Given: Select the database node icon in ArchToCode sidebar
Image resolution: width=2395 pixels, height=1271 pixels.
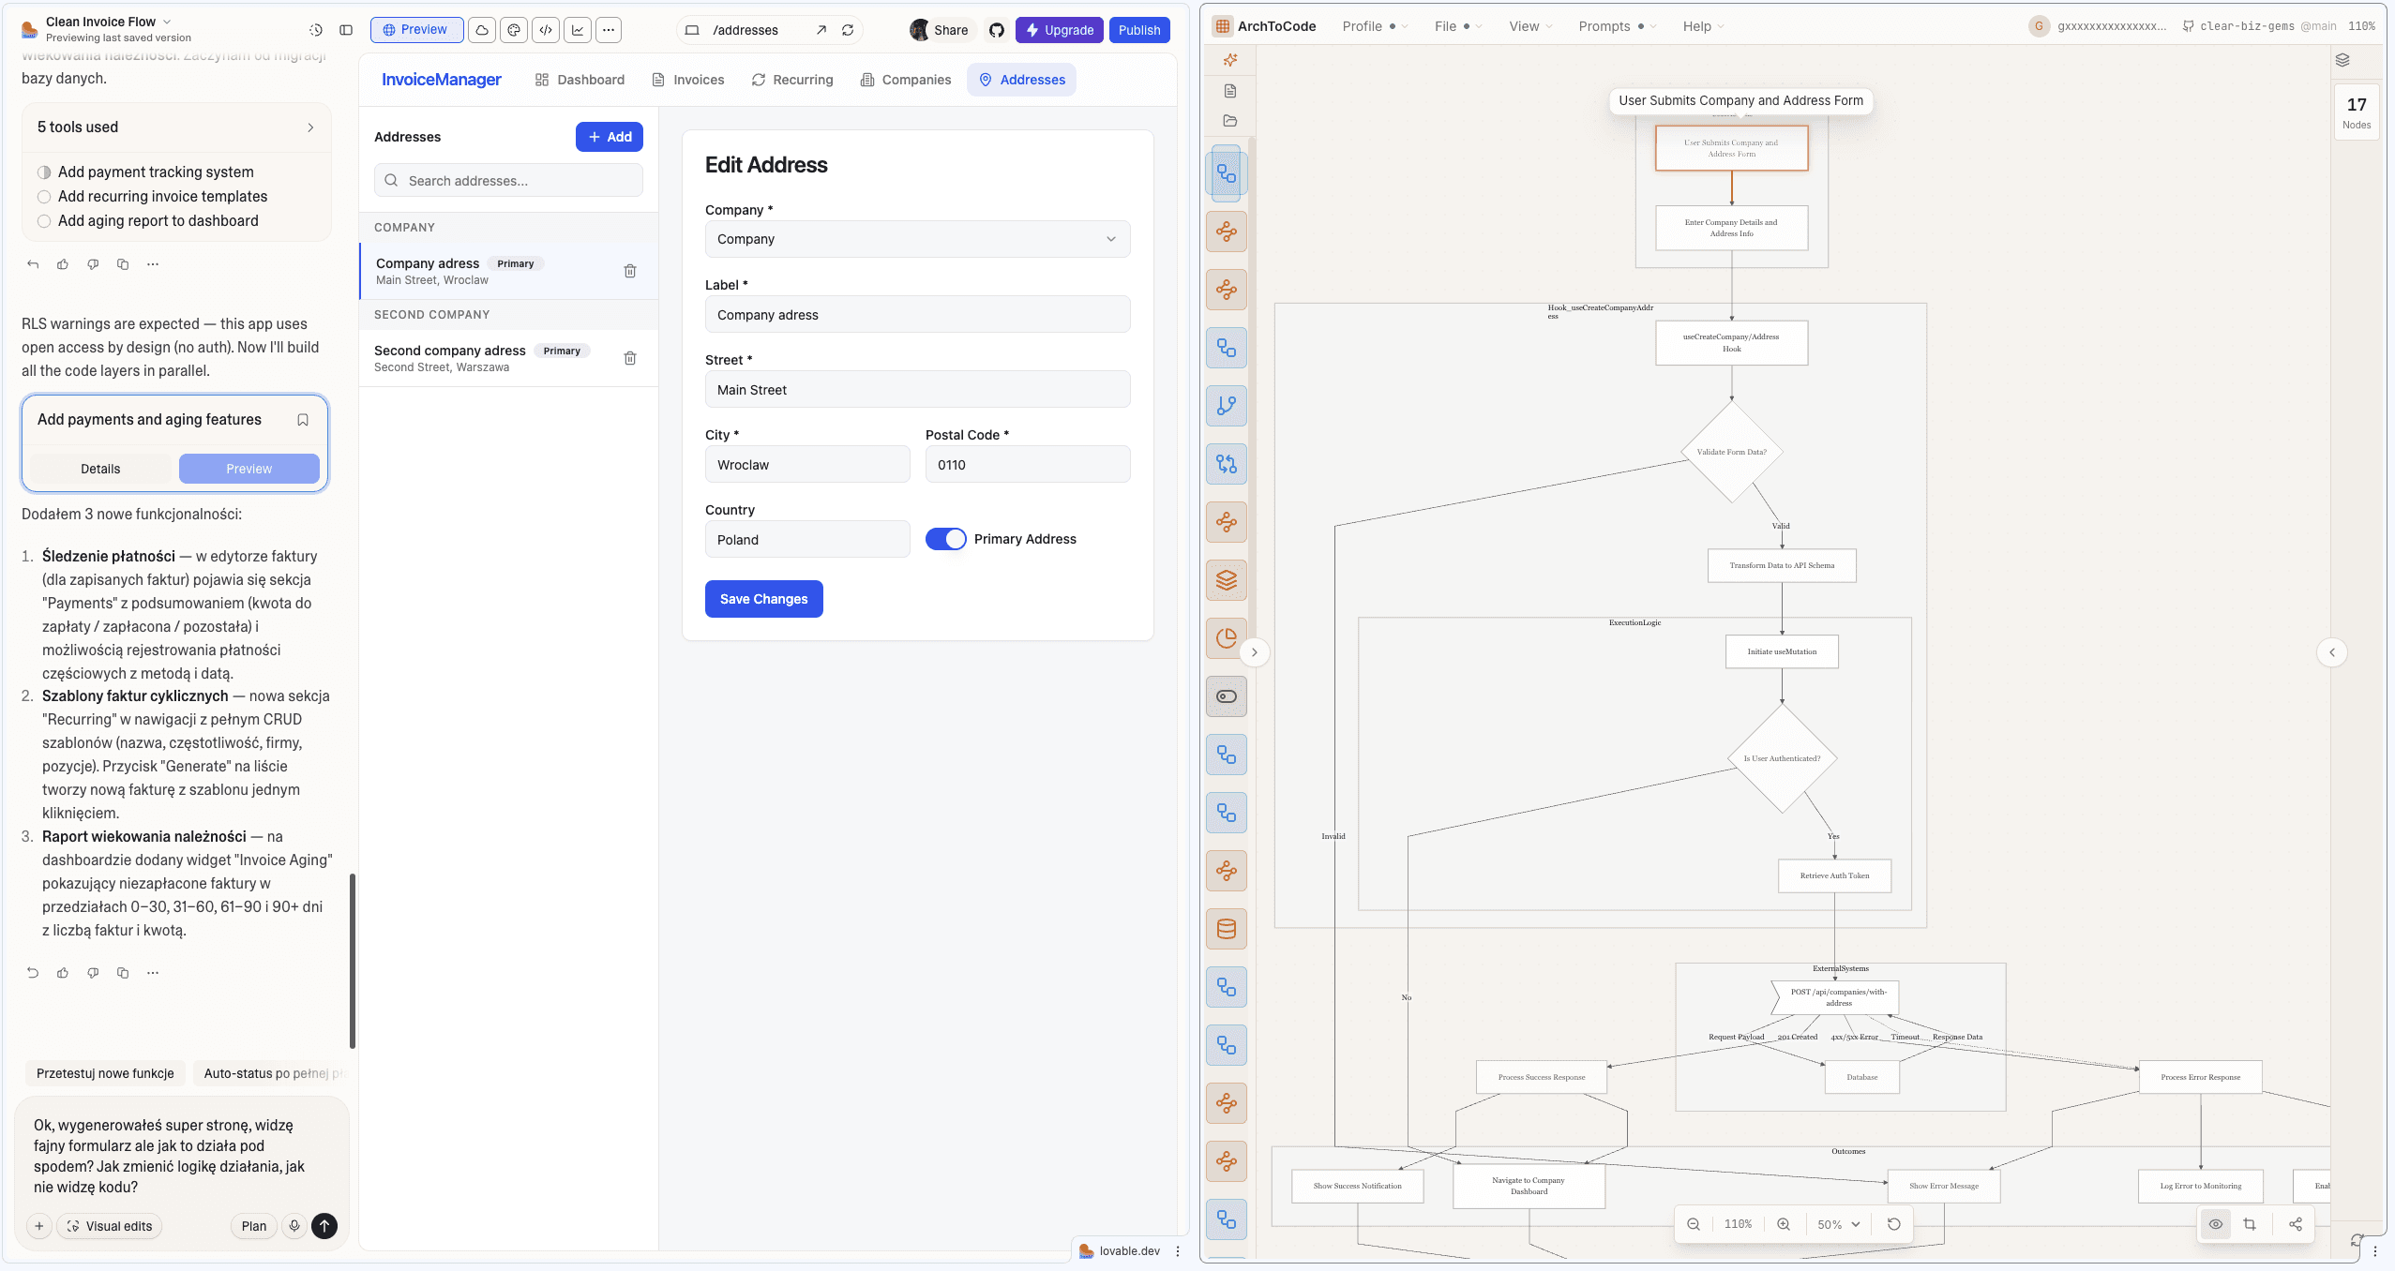Looking at the screenshot, I should [x=1227, y=929].
